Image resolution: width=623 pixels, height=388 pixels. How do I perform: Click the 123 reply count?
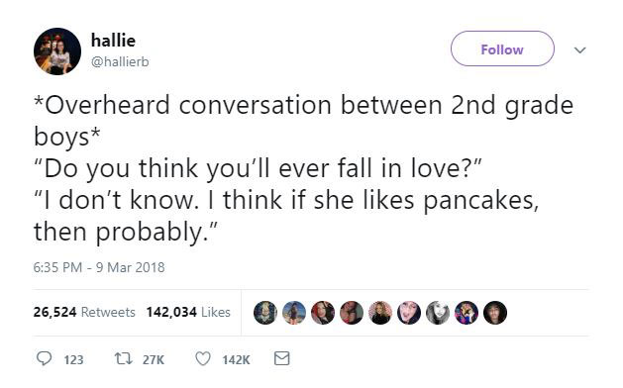point(73,360)
